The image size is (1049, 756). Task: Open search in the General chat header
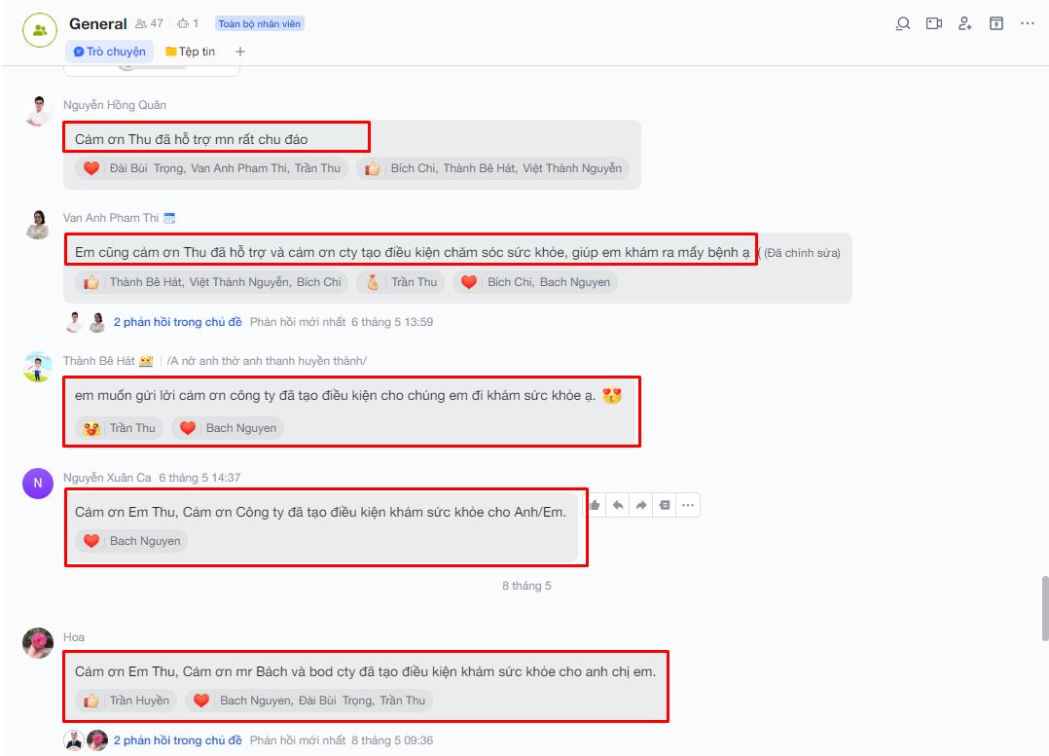903,24
